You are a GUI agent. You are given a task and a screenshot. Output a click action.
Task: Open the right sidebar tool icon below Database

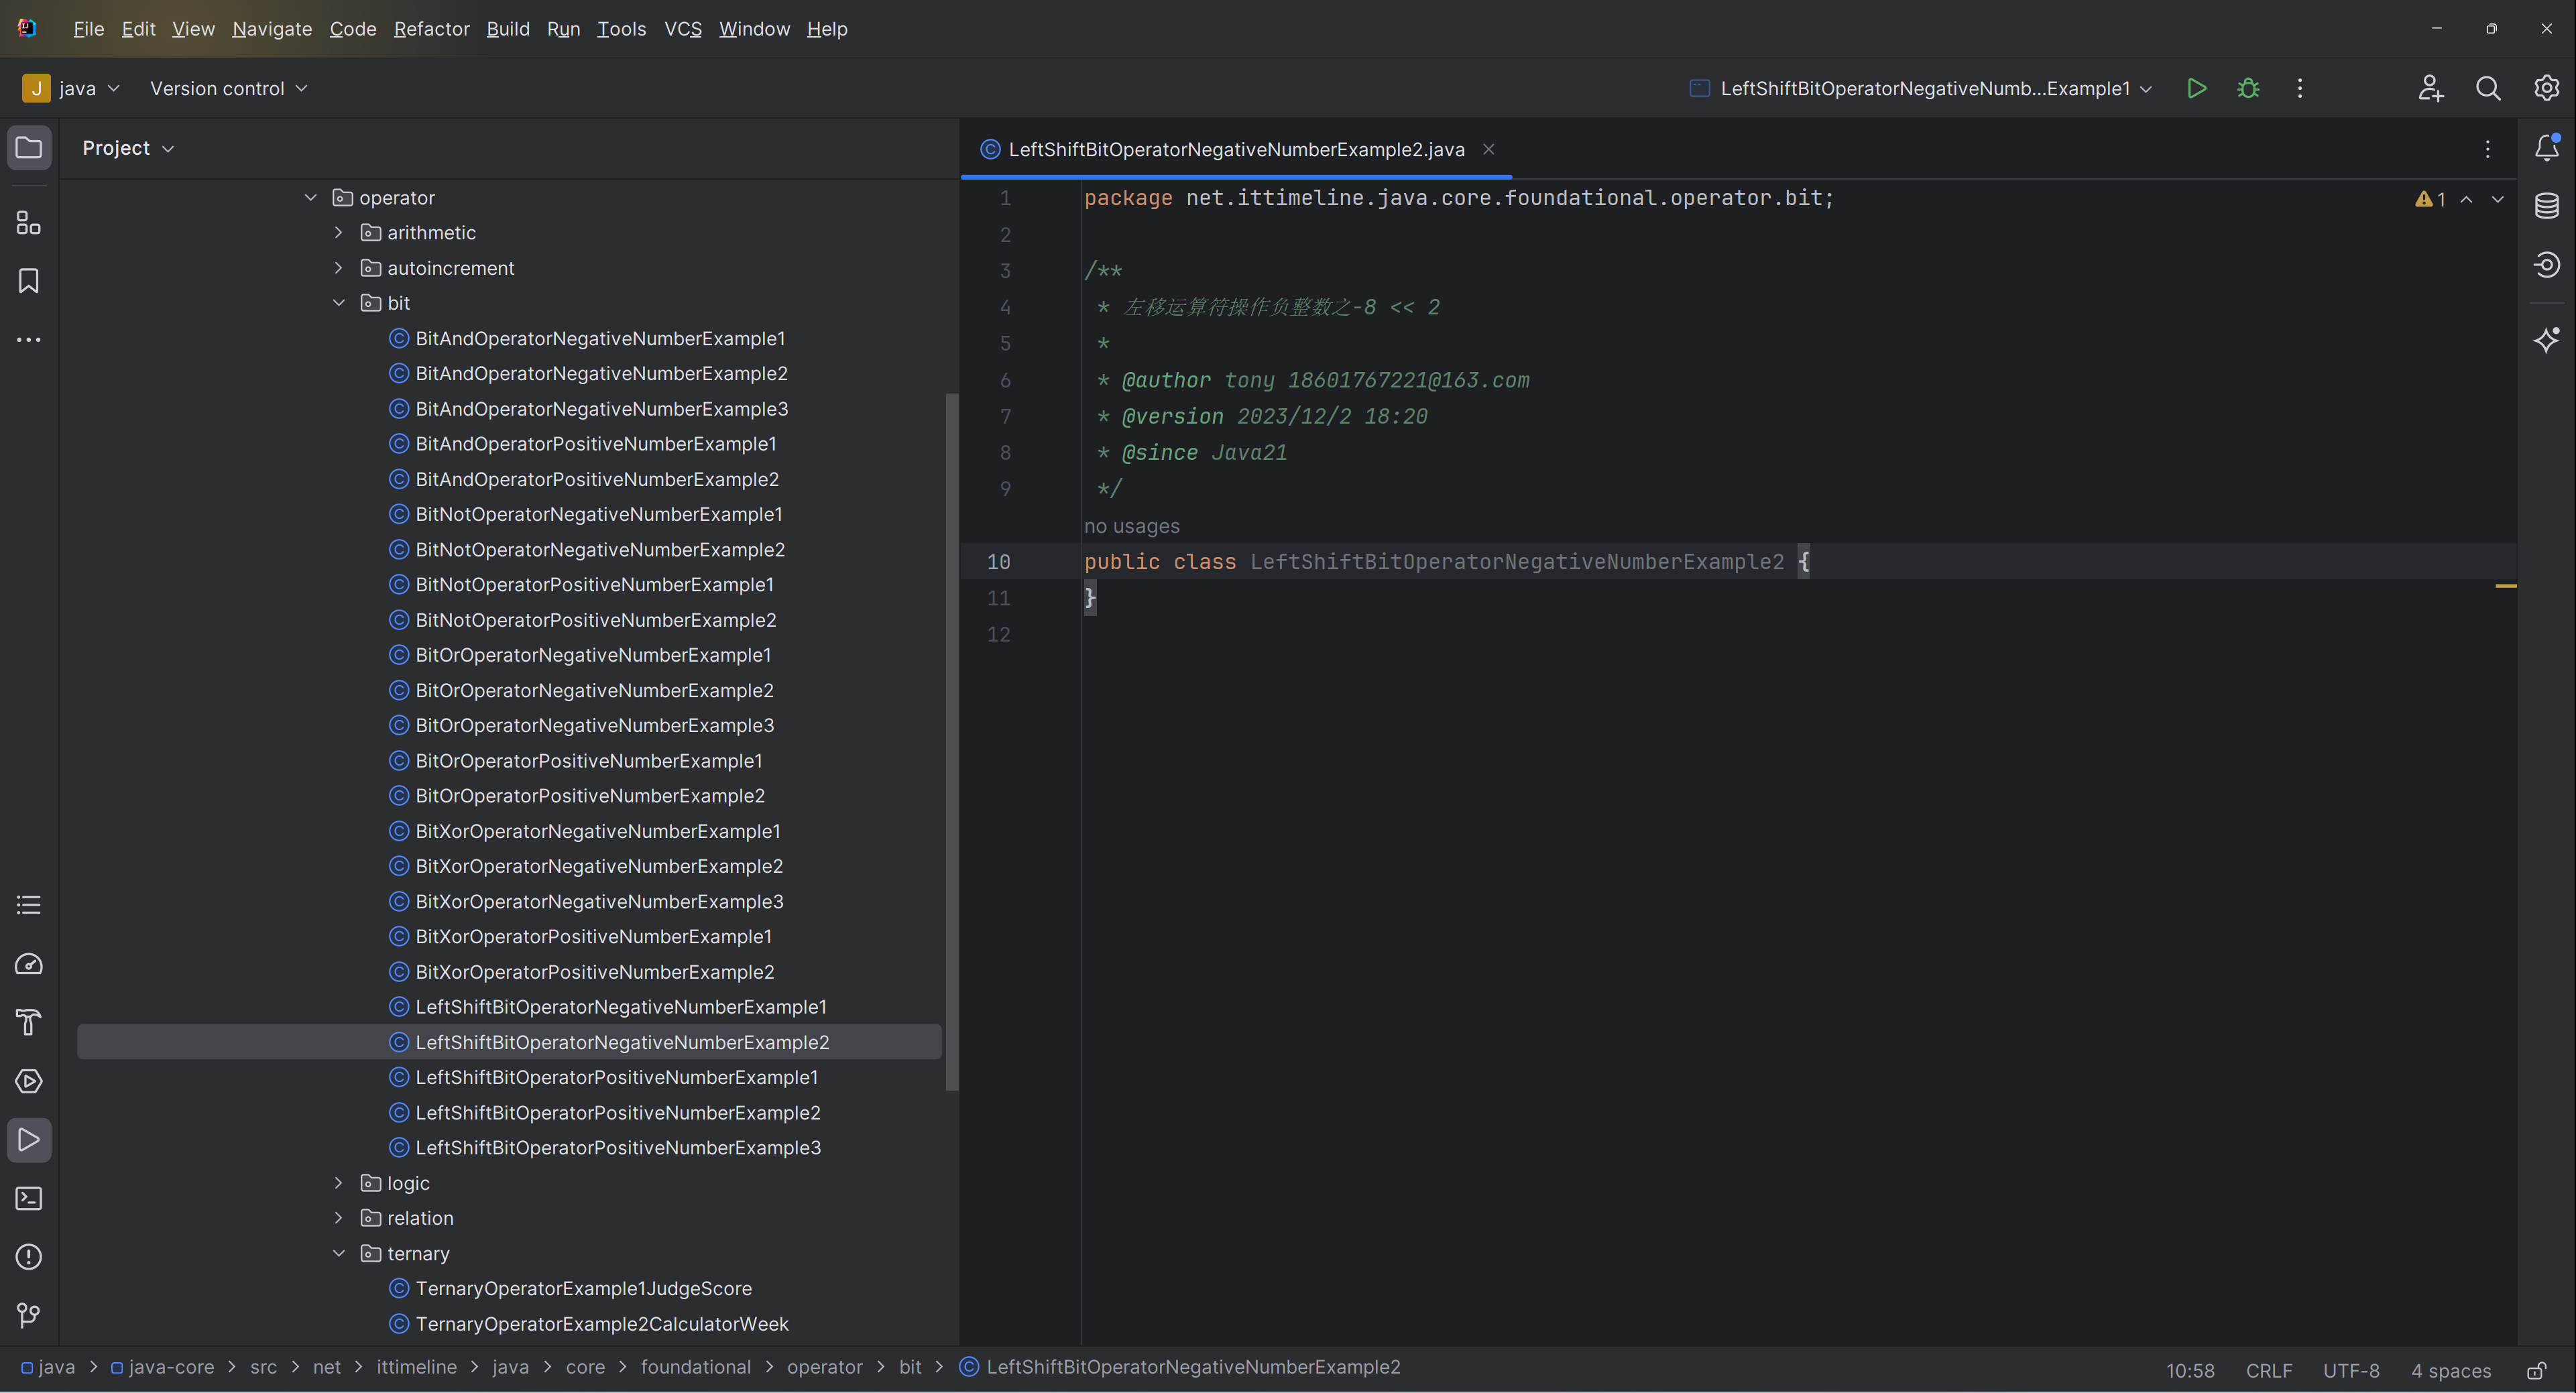tap(2546, 264)
